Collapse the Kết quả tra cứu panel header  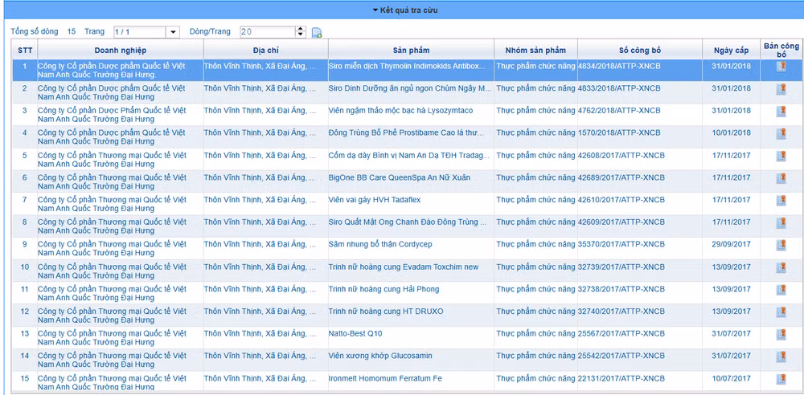(405, 10)
